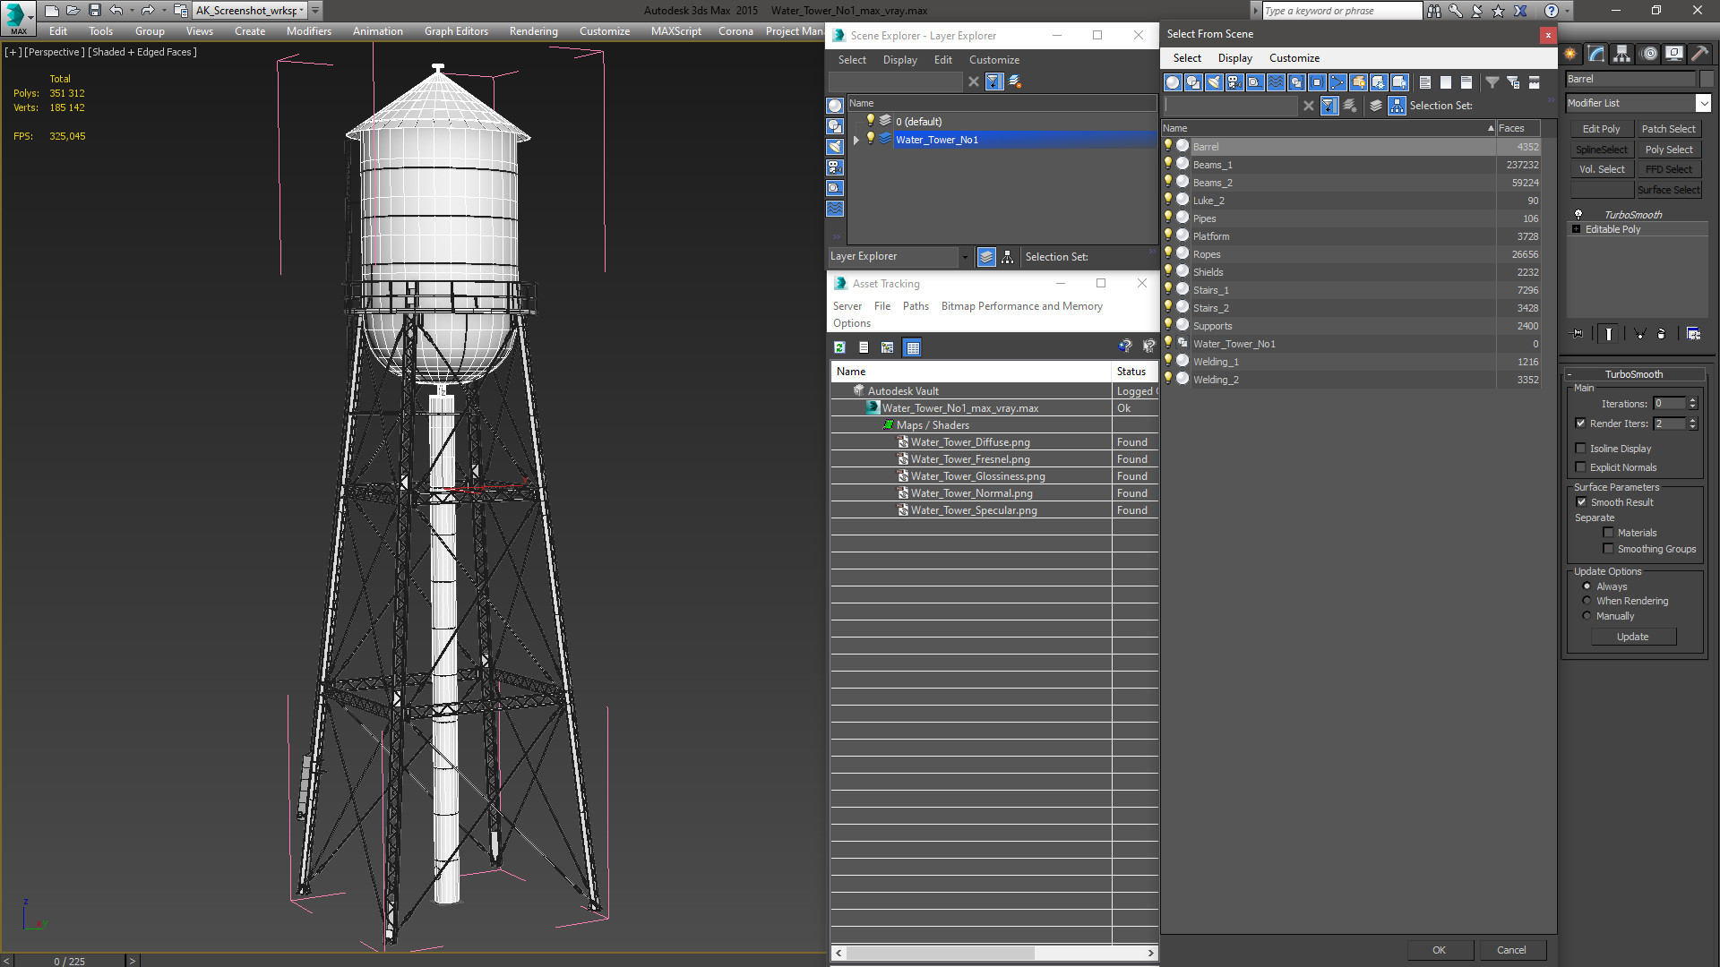Screen dimensions: 1720x967
Task: Click the Vol. Select button
Action: pyautogui.click(x=1601, y=169)
